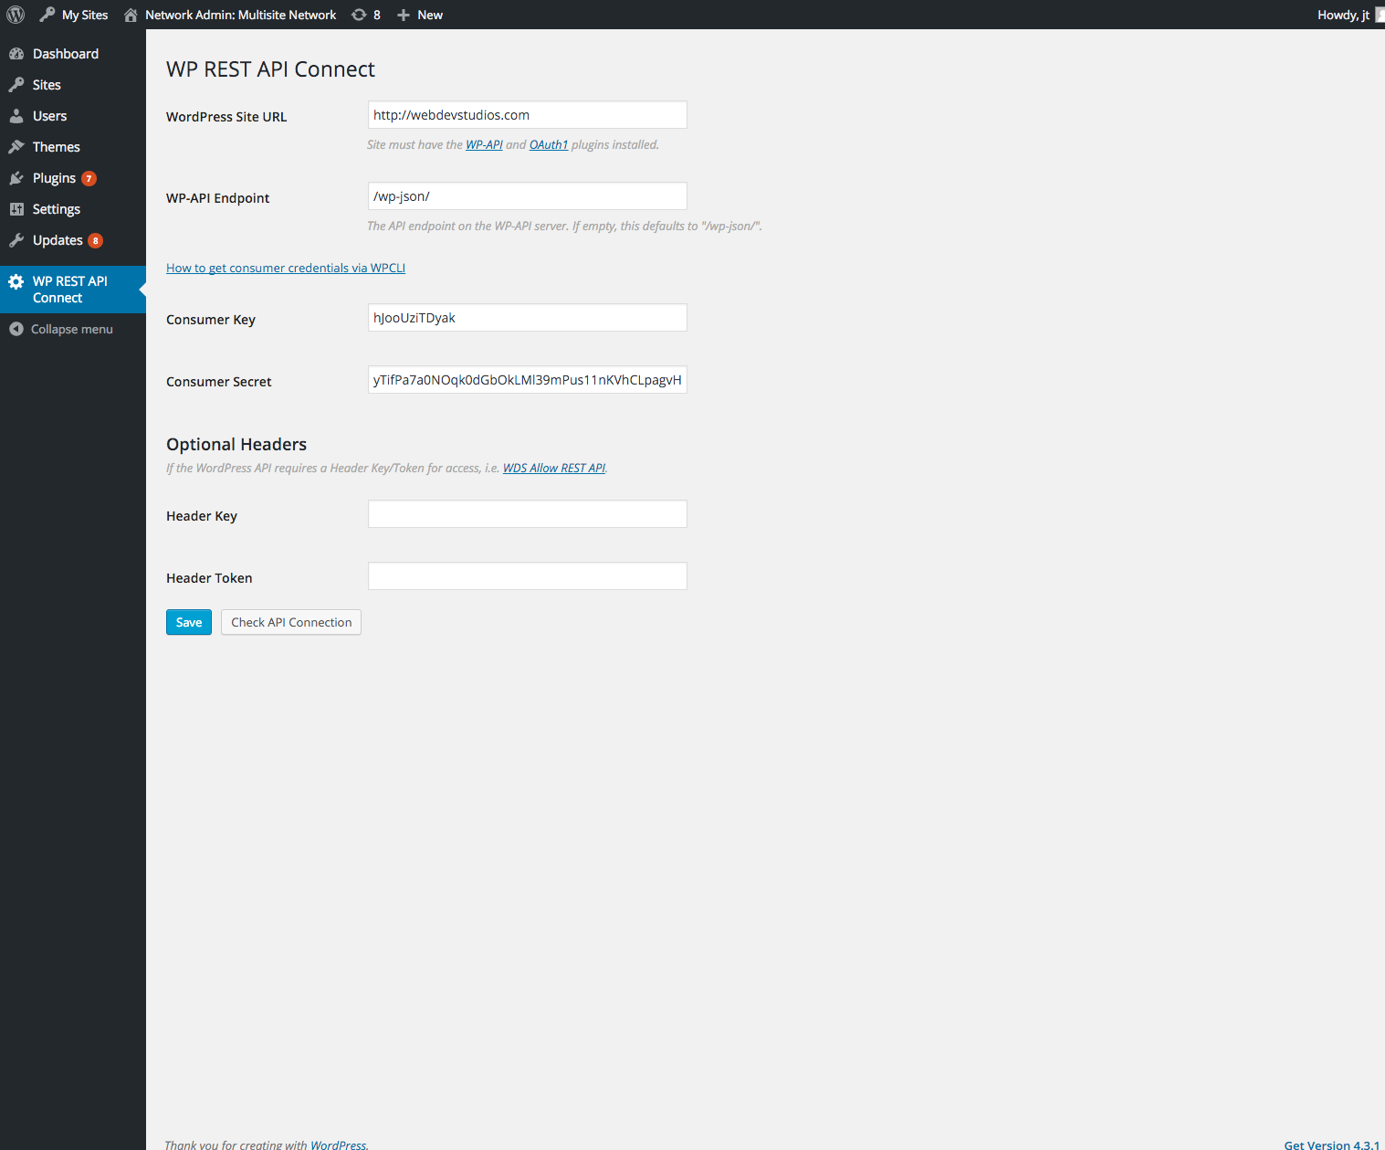Click the Consumer Key label
This screenshot has width=1385, height=1150.
(211, 320)
